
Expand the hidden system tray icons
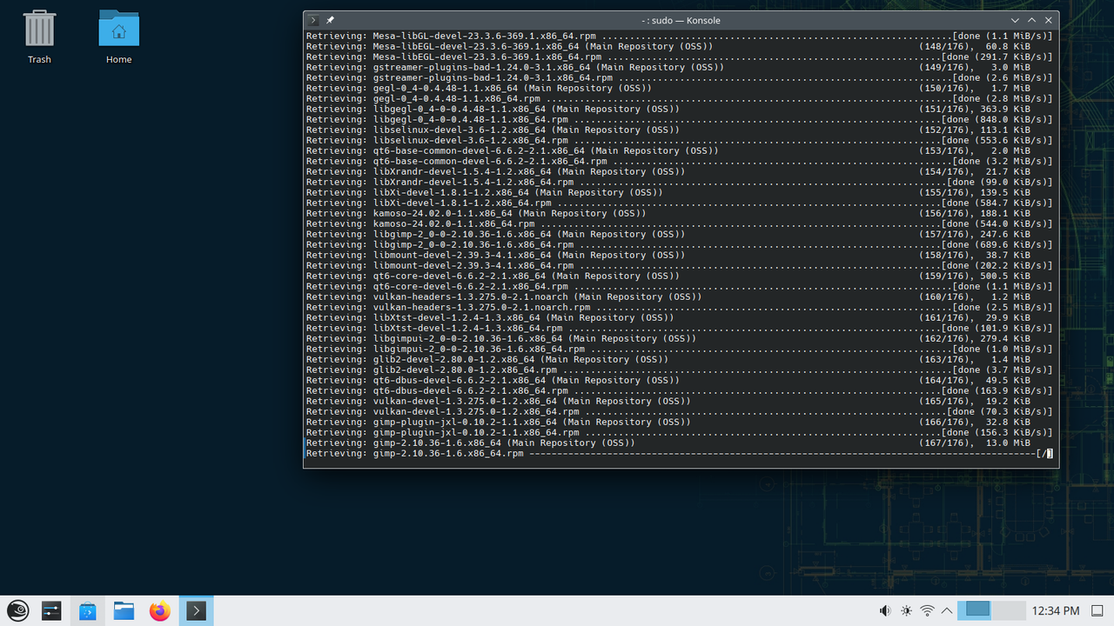pos(947,611)
